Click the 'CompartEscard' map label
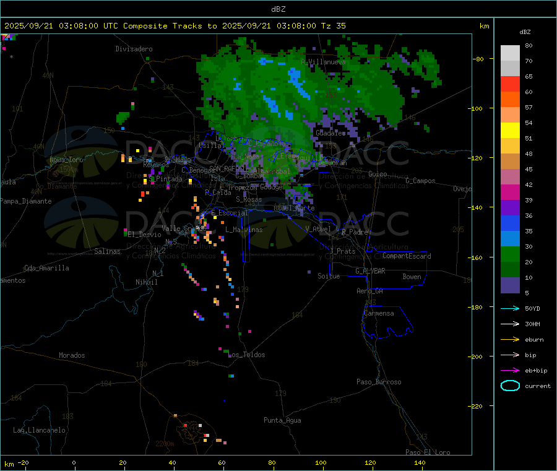This screenshot has width=557, height=471. tap(407, 256)
